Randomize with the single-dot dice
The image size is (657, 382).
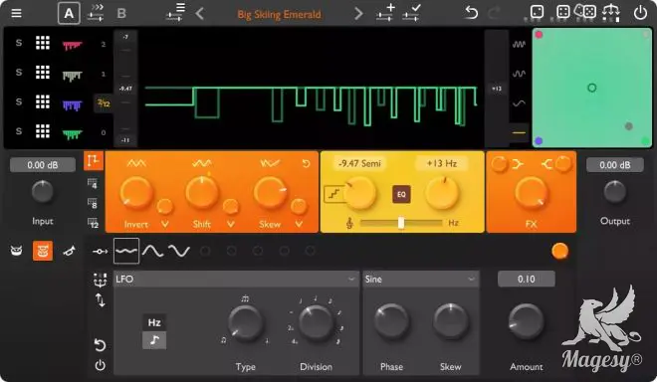pos(537,12)
